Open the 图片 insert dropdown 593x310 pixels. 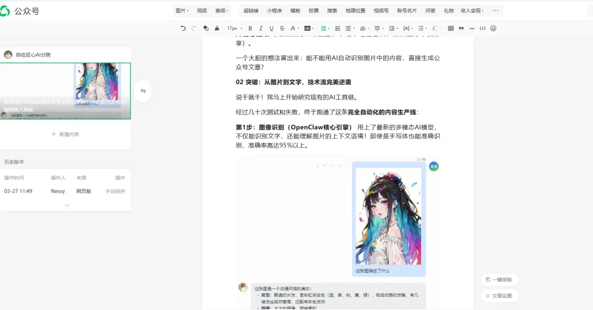[182, 10]
